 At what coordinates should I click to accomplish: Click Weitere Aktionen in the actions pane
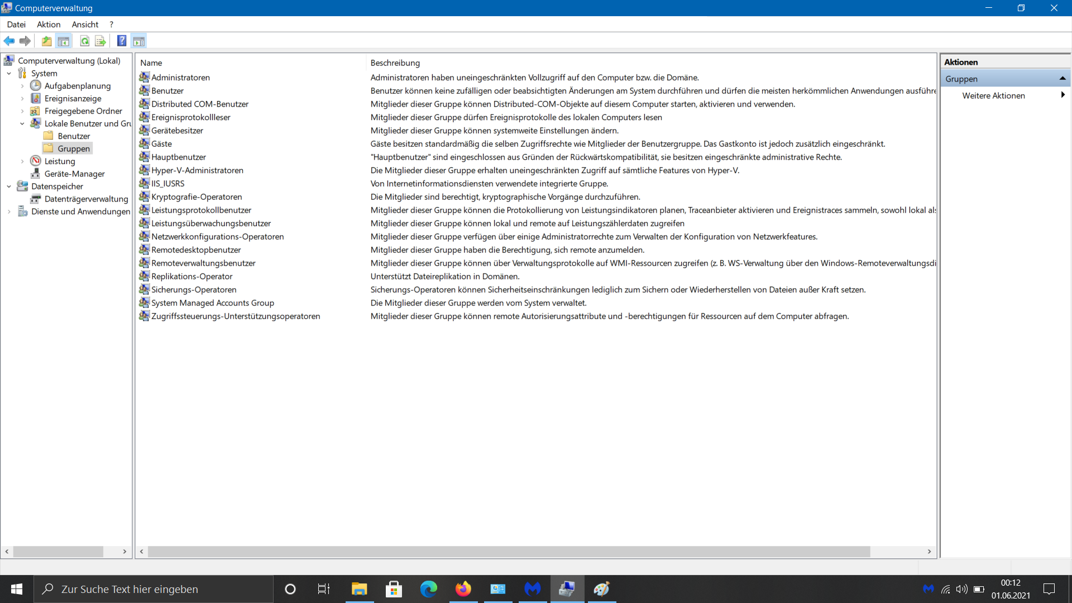[993, 95]
